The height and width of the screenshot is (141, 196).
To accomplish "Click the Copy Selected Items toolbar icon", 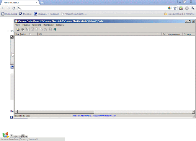I will click(x=41, y=29).
